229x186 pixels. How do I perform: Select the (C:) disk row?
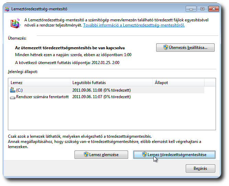coord(106,90)
